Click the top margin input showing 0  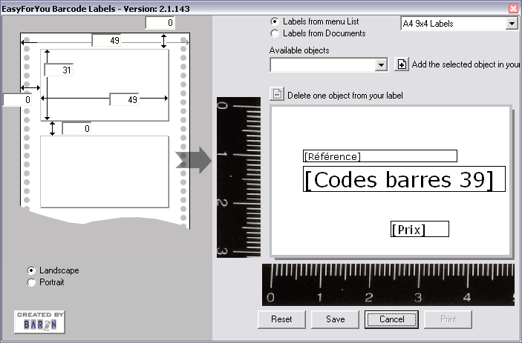[160, 23]
